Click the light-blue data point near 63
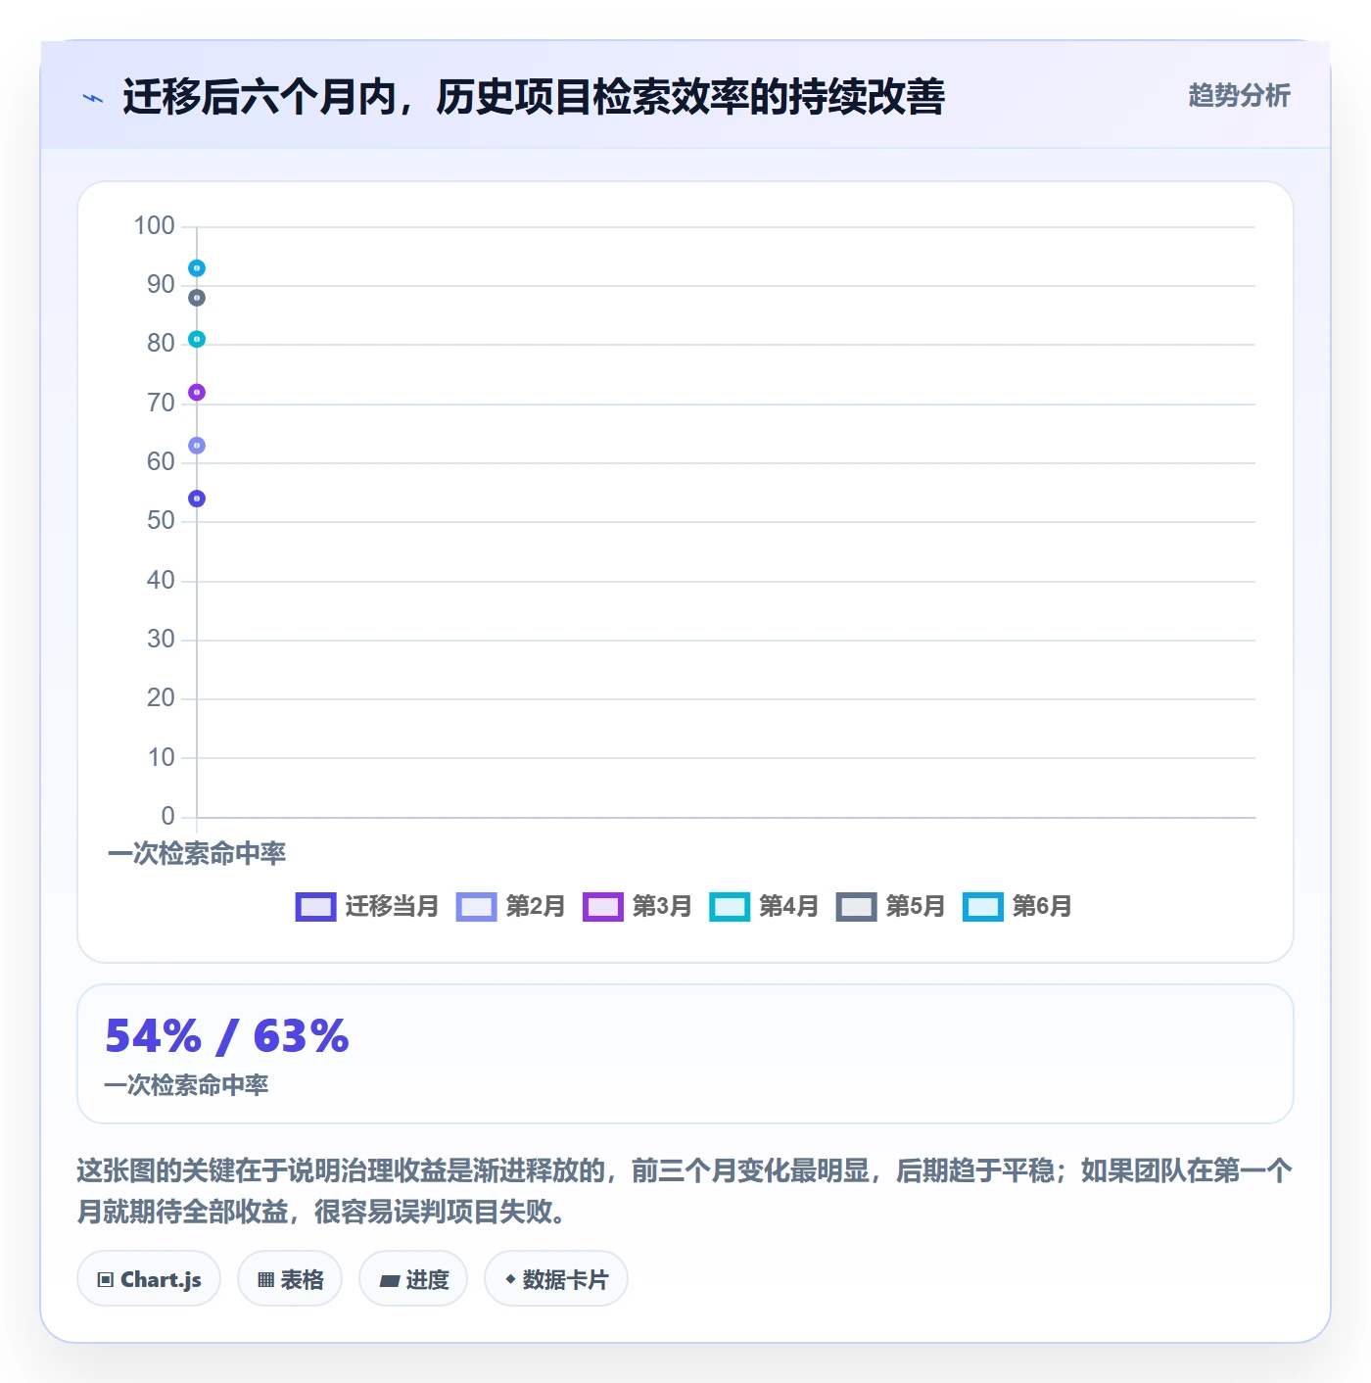The width and height of the screenshot is (1371, 1383). coord(197,446)
